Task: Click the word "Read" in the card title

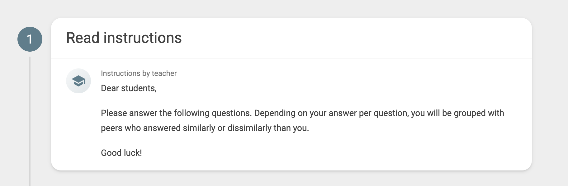Action: pyautogui.click(x=83, y=38)
